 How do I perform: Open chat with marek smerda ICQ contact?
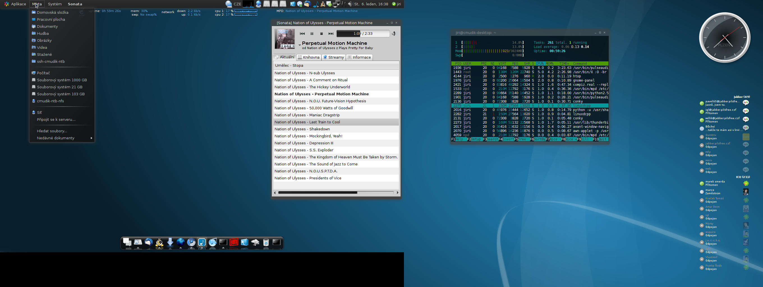(725, 184)
